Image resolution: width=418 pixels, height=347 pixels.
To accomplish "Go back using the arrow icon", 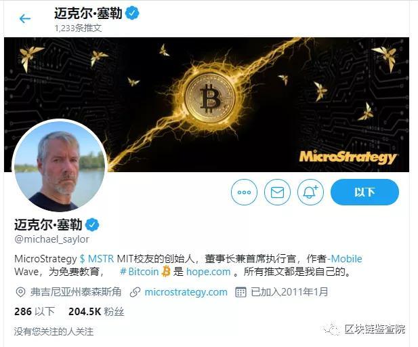I will (x=25, y=19).
